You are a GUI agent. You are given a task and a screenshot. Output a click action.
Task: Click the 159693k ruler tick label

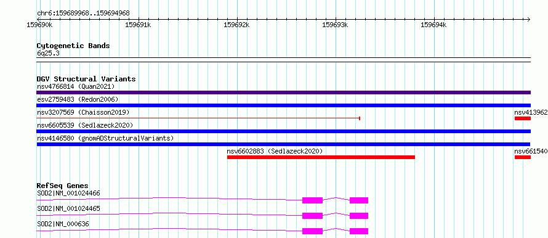(x=335, y=25)
